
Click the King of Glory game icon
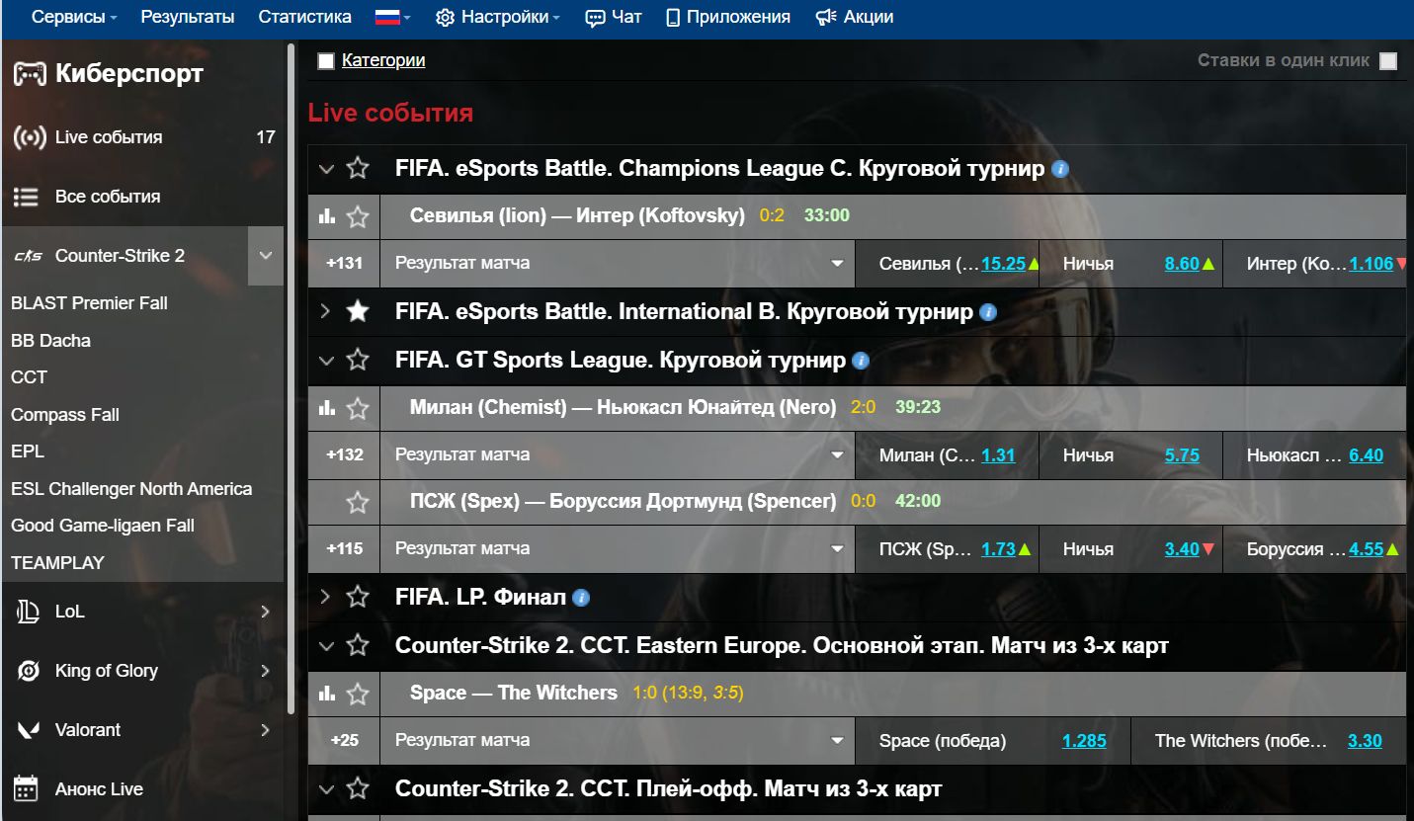(28, 671)
